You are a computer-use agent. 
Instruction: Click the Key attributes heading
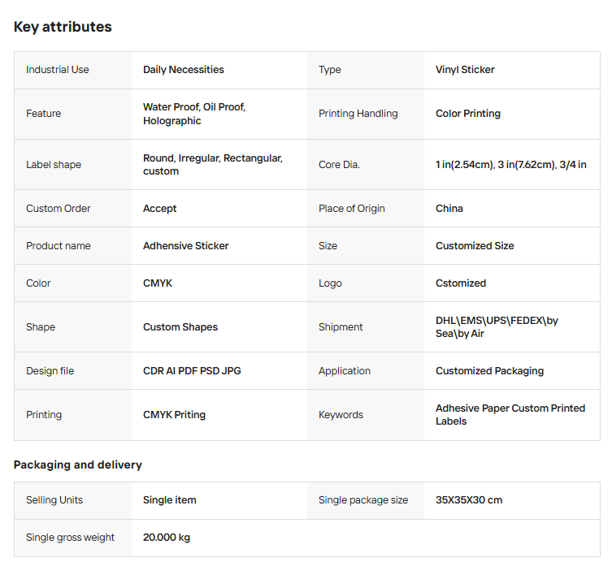coord(63,27)
